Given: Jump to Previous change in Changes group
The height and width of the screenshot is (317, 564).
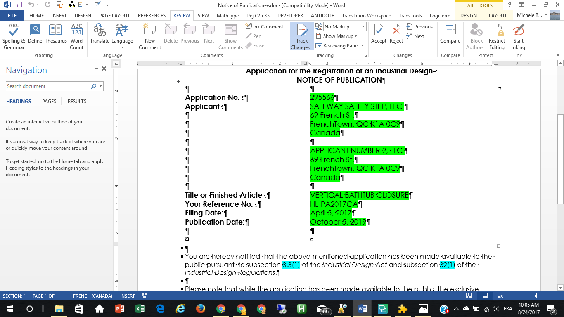Looking at the screenshot, I should (x=419, y=26).
